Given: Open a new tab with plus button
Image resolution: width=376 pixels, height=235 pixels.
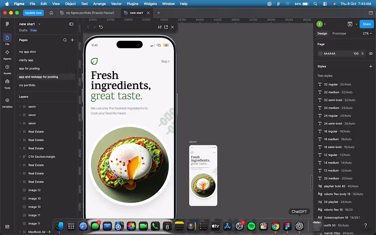Looking at the screenshot, I should coord(159,13).
